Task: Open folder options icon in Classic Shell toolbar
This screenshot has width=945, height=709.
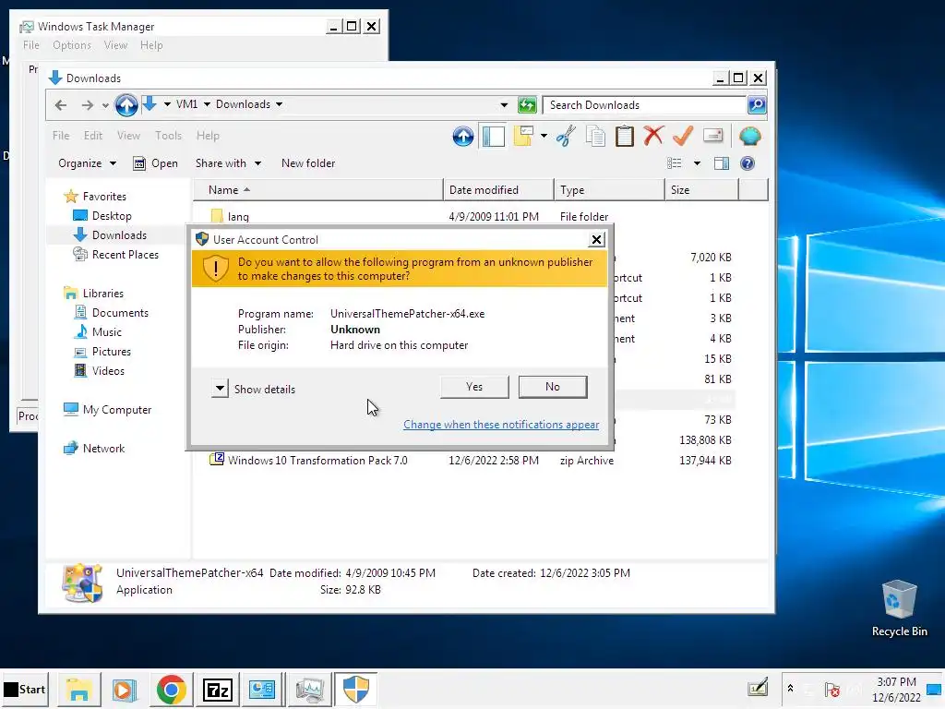Action: click(x=523, y=137)
